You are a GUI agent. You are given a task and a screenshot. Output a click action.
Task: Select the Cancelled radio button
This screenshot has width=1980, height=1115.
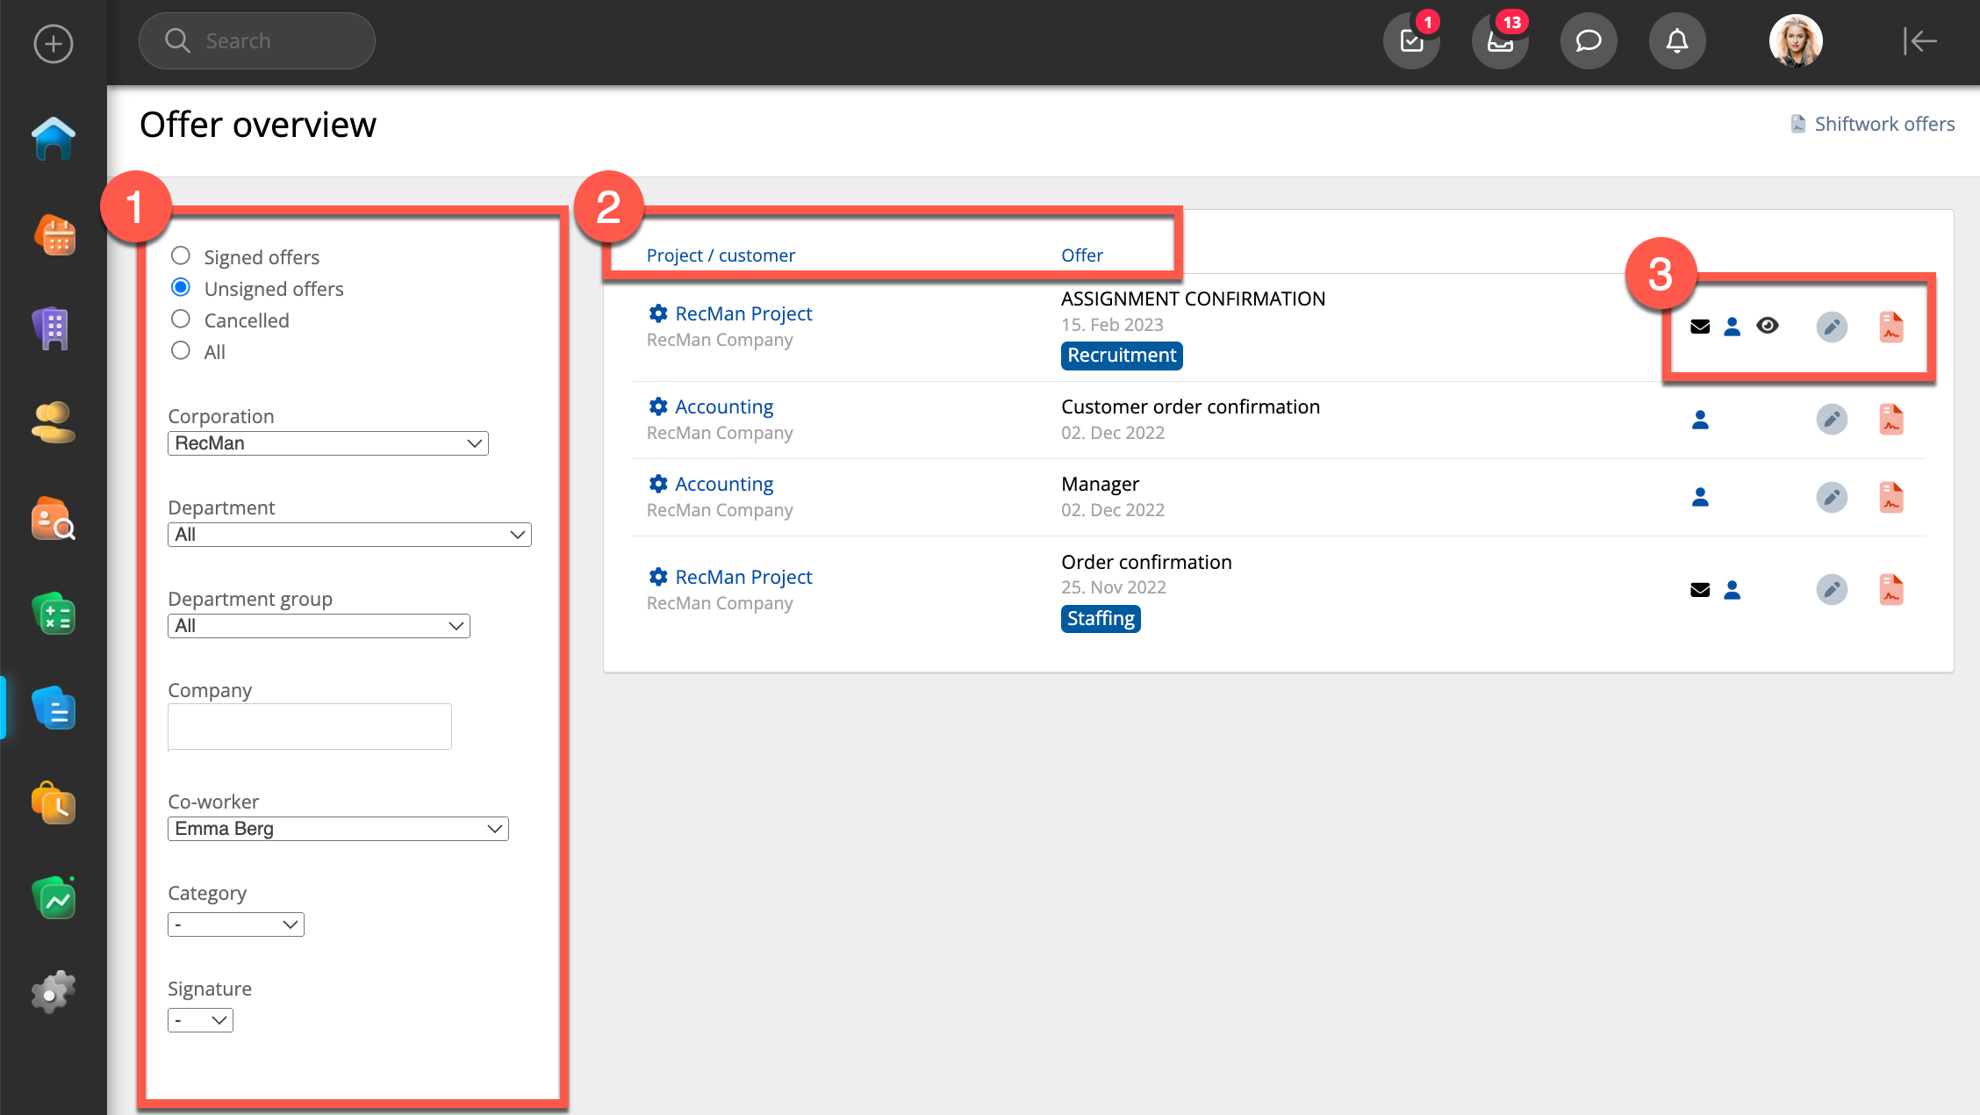(x=181, y=320)
